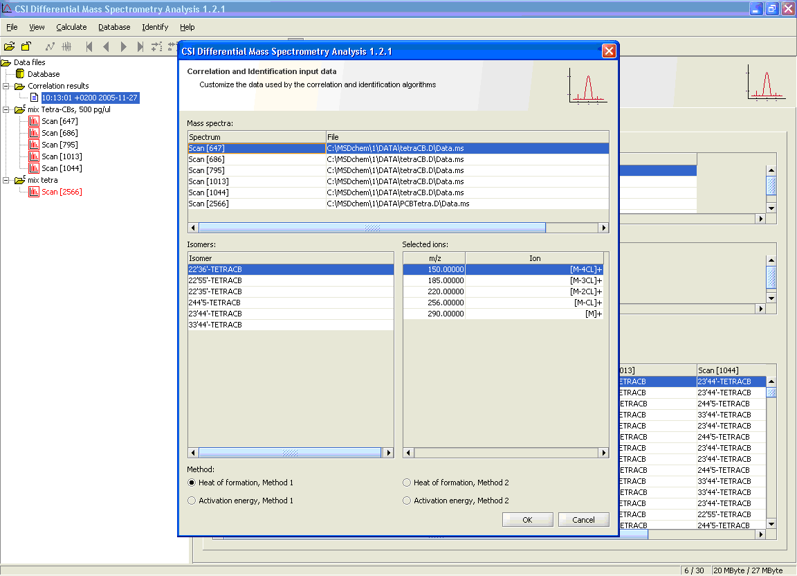The height and width of the screenshot is (576, 797).
Task: Click the Database cylinder icon in the tree
Action: [21, 74]
